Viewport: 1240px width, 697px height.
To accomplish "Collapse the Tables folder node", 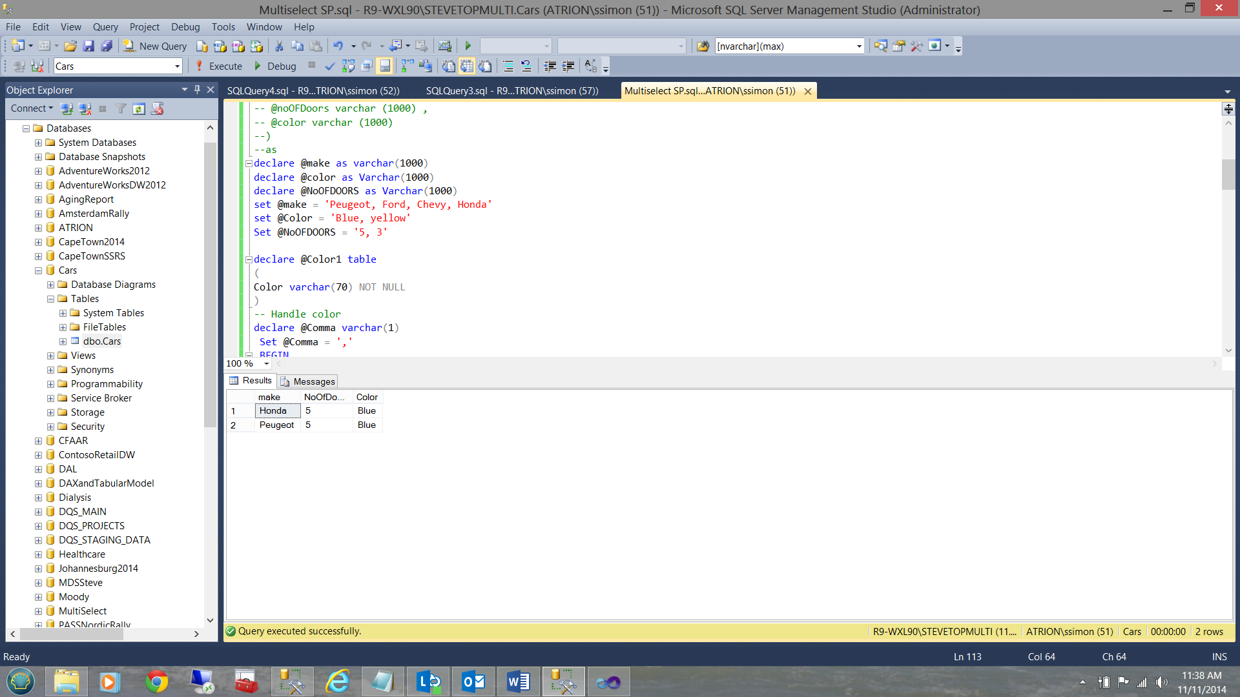I will [x=50, y=299].
